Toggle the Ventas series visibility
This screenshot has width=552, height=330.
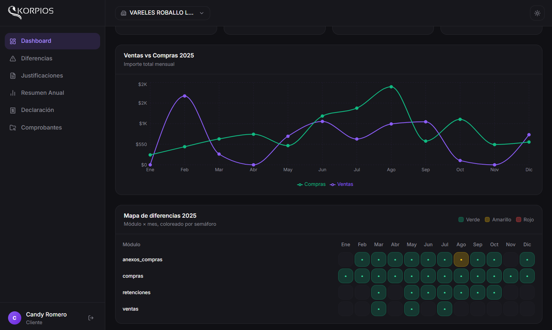click(x=341, y=184)
